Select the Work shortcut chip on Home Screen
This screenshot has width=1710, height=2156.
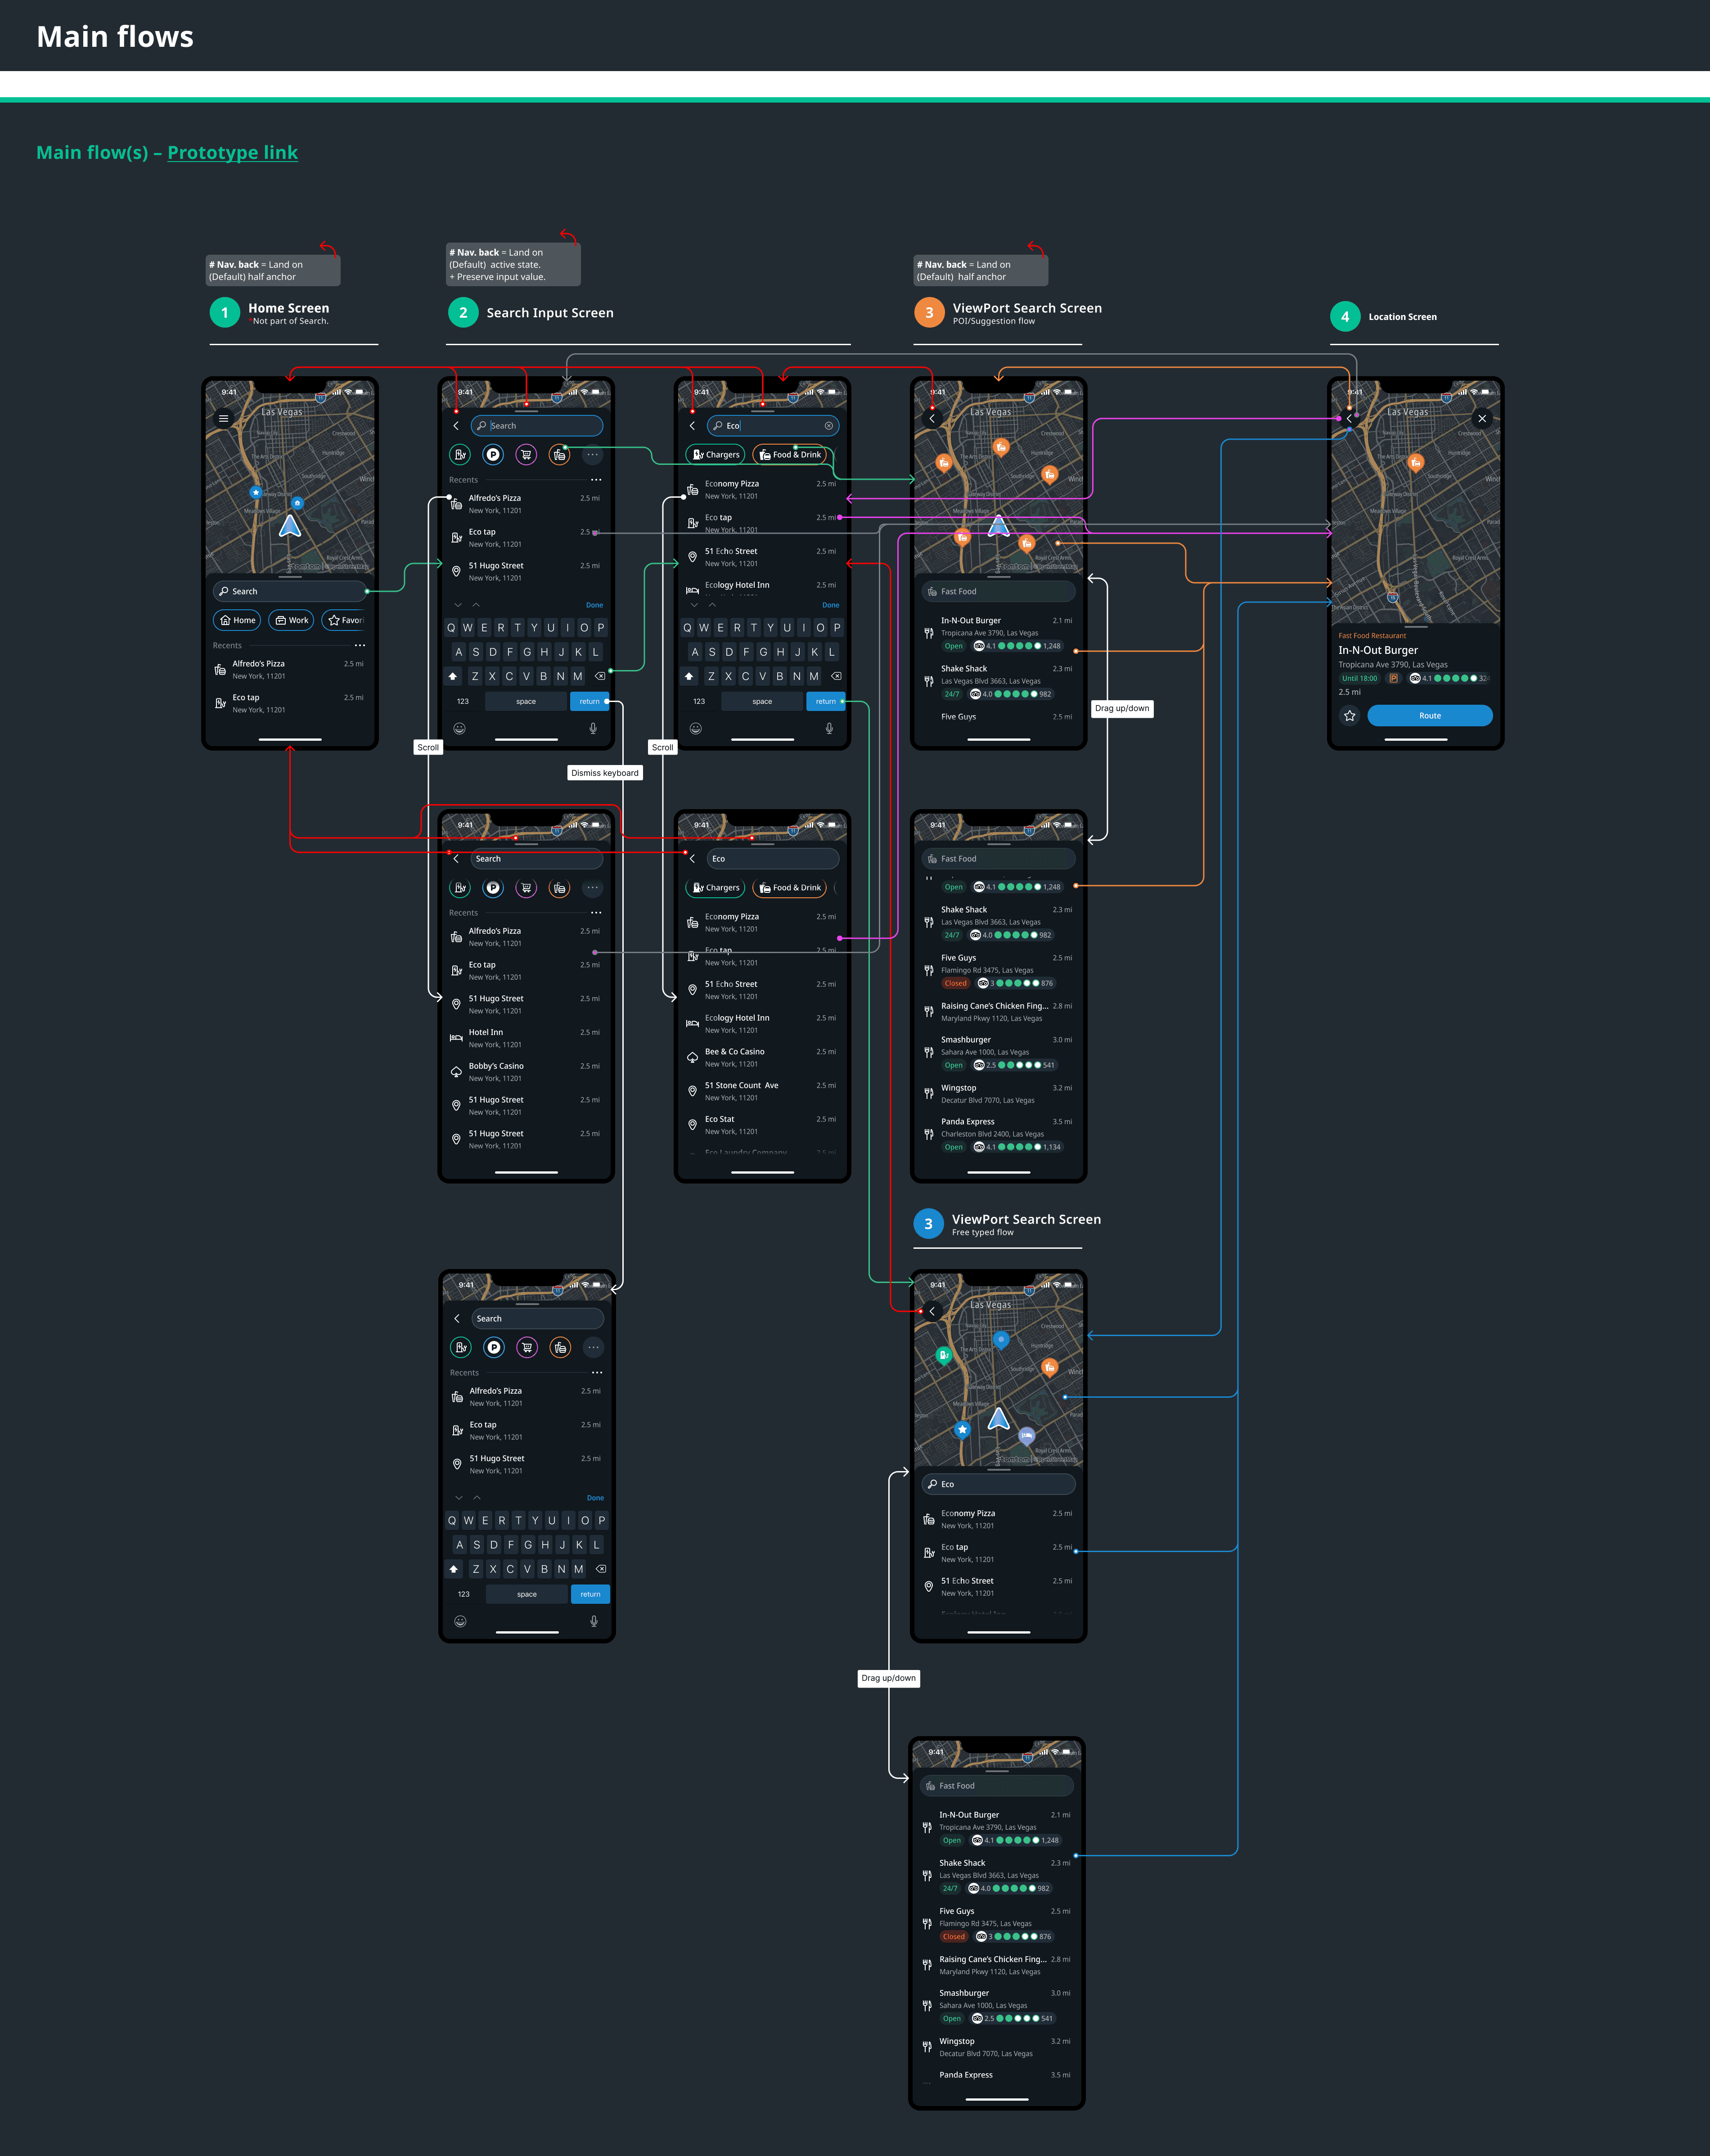[291, 620]
